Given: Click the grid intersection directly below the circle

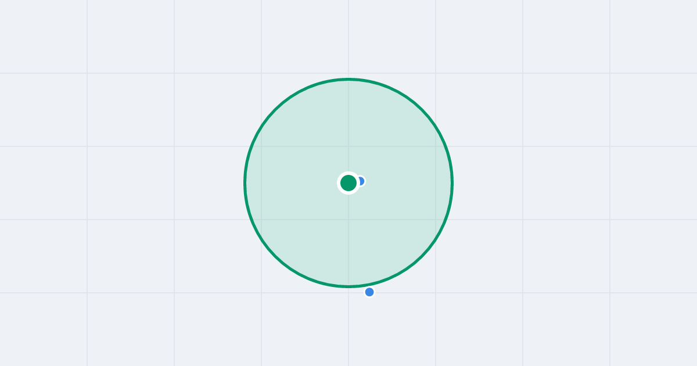Looking at the screenshot, I should [348, 293].
